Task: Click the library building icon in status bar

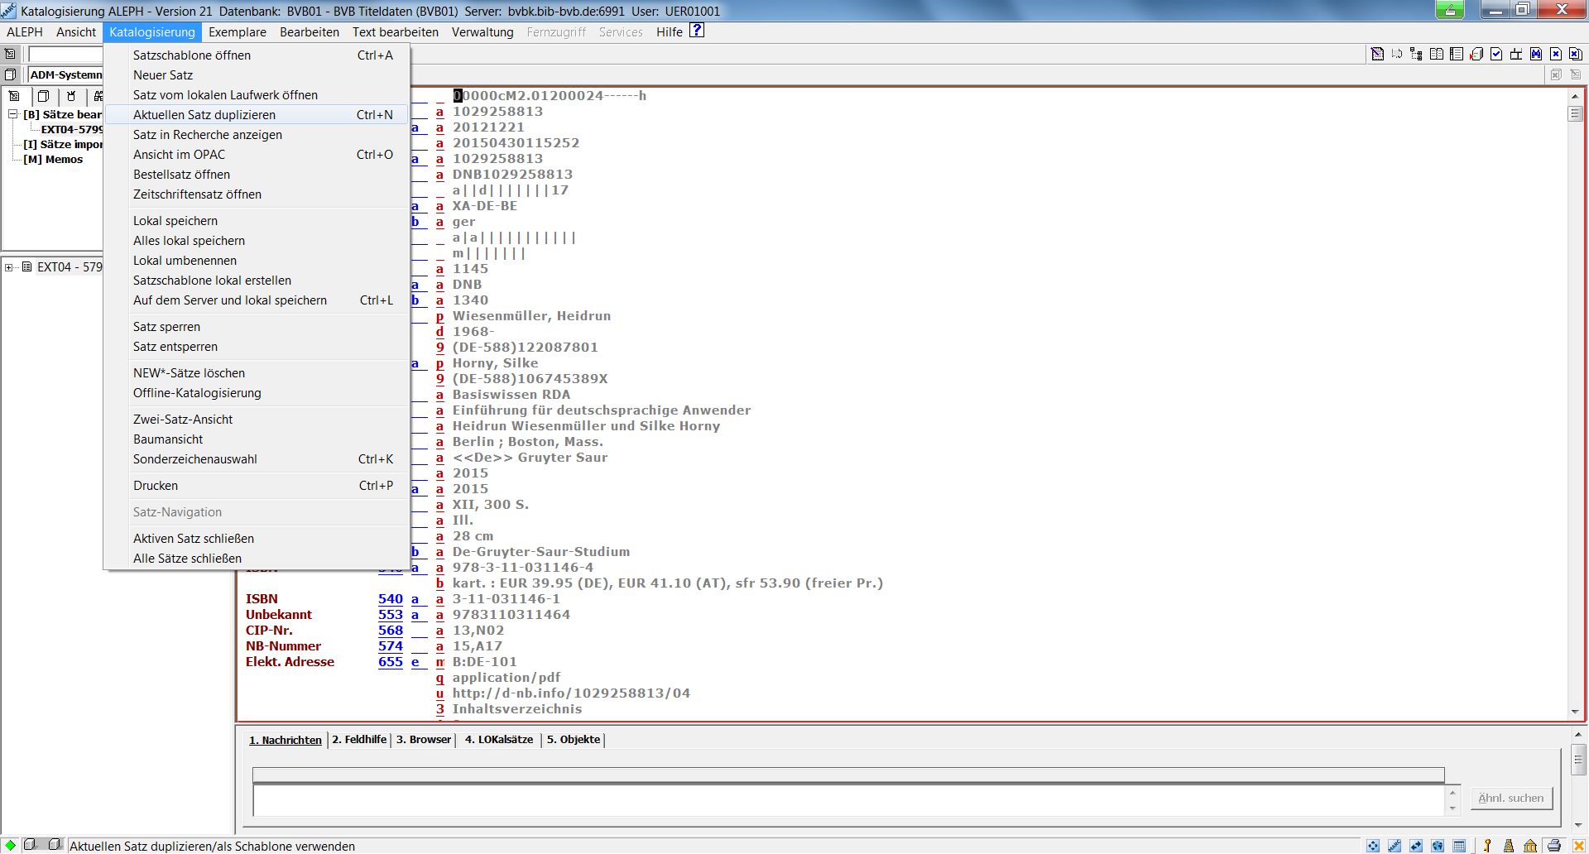Action: point(1530,846)
